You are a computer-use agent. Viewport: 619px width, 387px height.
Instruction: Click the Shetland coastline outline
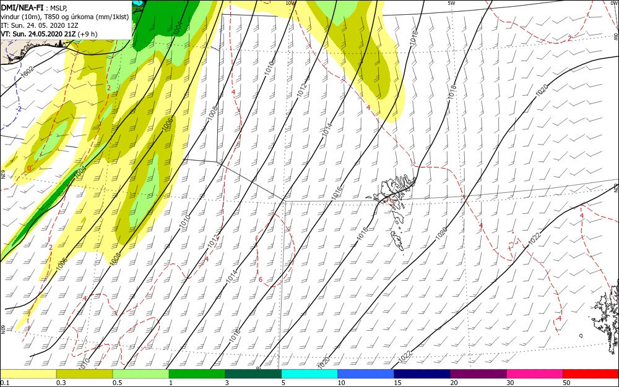(606, 319)
